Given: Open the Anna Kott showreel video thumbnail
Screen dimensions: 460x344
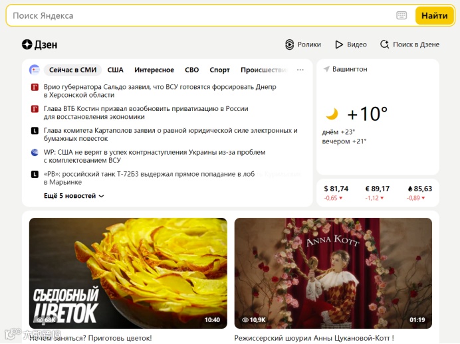Looking at the screenshot, I should pos(333,273).
